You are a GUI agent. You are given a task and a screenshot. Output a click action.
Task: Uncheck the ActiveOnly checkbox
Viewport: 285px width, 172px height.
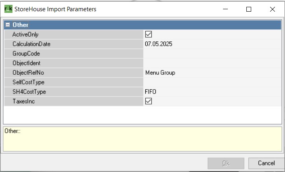(148, 34)
